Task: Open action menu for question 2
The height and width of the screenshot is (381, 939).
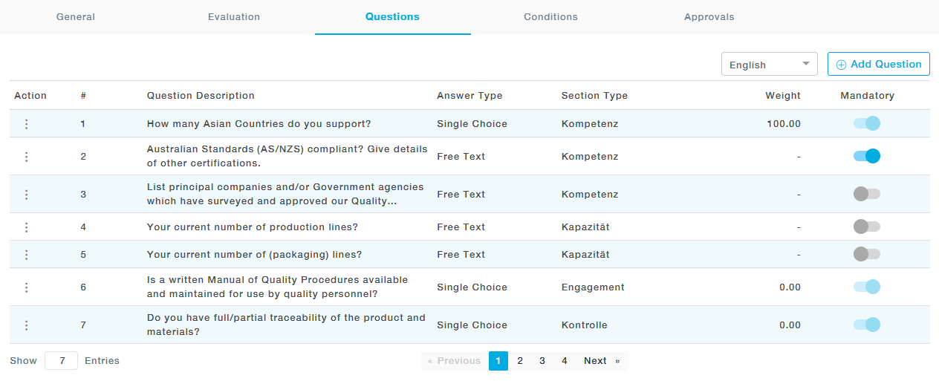Action: (26, 157)
